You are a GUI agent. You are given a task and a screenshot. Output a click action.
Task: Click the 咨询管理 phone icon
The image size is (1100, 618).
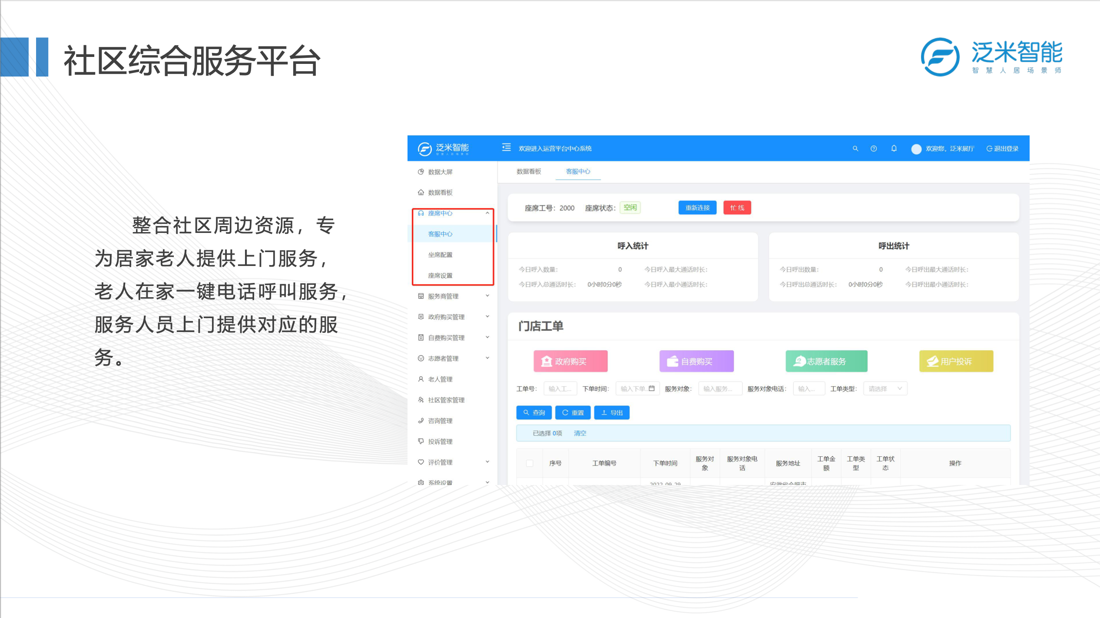pyautogui.click(x=421, y=420)
